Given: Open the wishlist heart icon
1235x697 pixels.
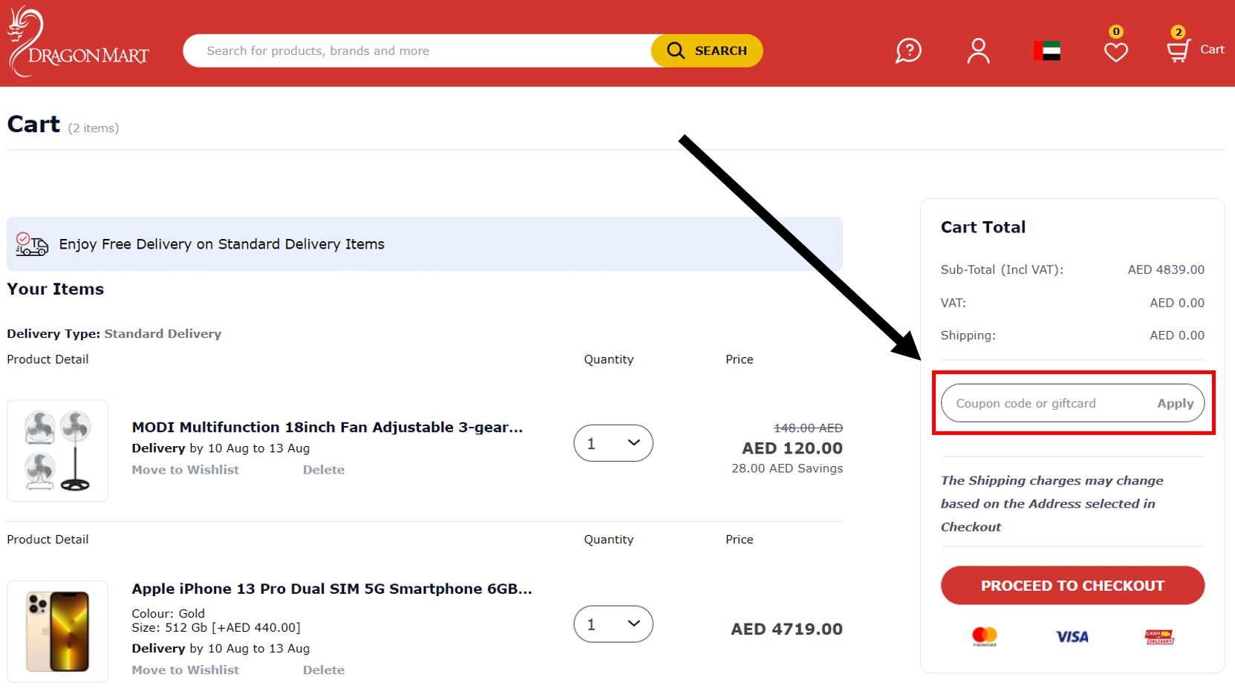Looking at the screenshot, I should pos(1115,50).
